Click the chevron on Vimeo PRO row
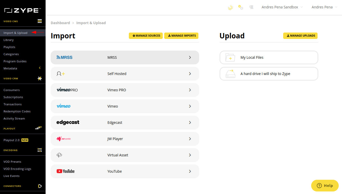This screenshot has height=194, width=342. (190, 90)
